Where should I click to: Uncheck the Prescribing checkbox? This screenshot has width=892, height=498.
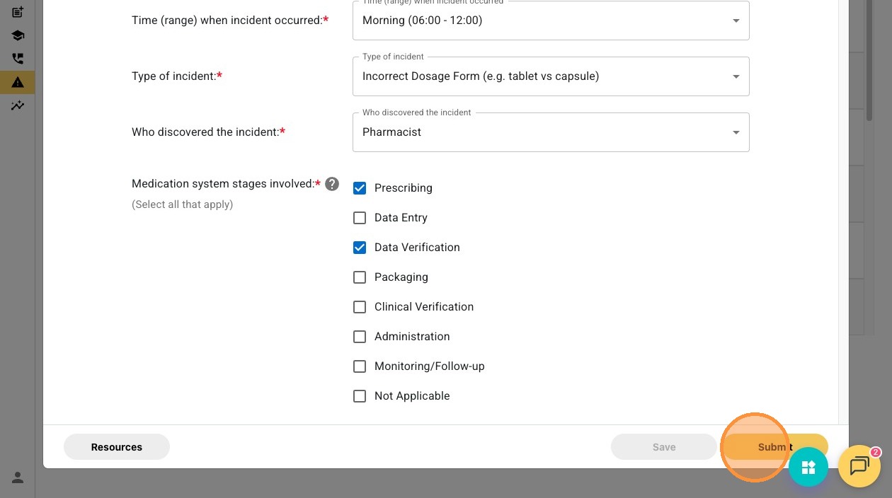[x=360, y=188]
